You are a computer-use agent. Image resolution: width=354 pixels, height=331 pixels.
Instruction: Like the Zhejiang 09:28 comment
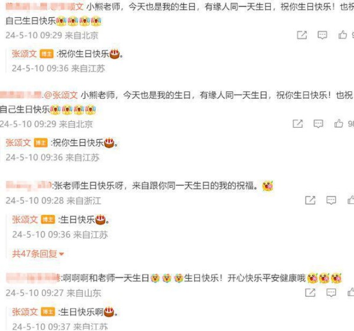pyautogui.click(x=351, y=200)
